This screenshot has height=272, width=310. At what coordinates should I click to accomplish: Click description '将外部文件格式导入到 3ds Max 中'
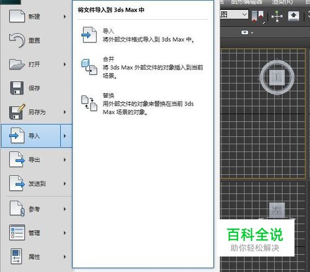point(148,40)
